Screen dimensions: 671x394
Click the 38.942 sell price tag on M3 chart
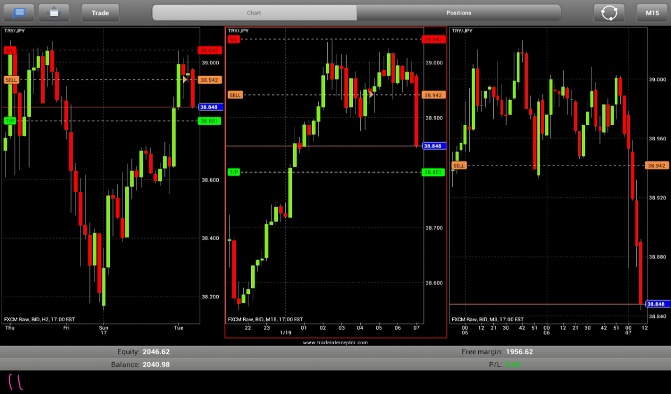click(657, 165)
